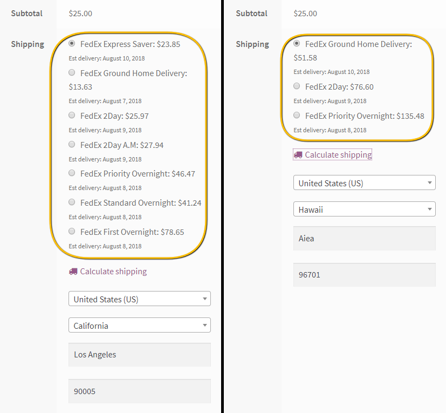Select FedEx Priority Overnight $135.48 radio button
Image resolution: width=446 pixels, height=413 pixels.
click(x=297, y=116)
